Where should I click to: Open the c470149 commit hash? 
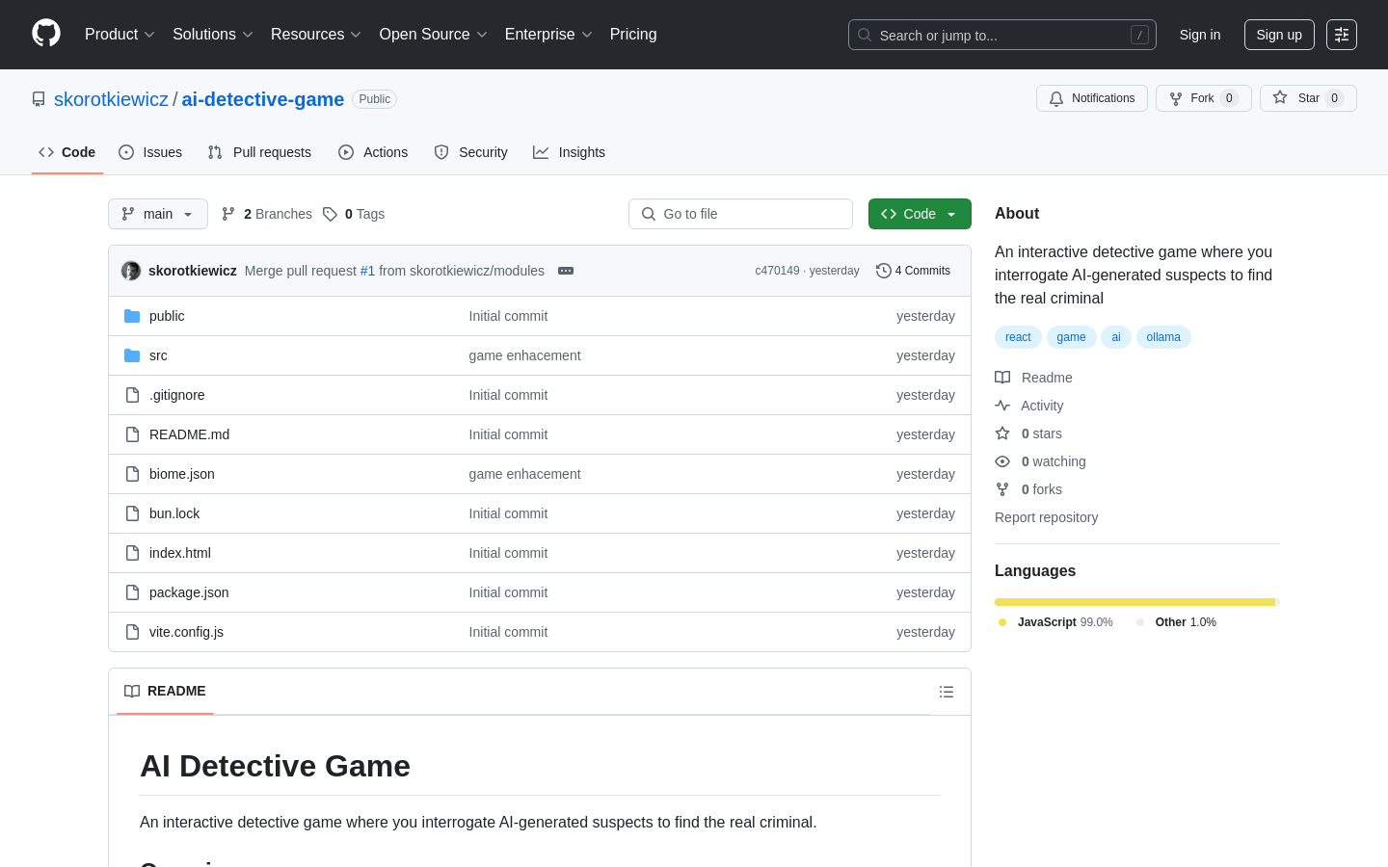[777, 271]
